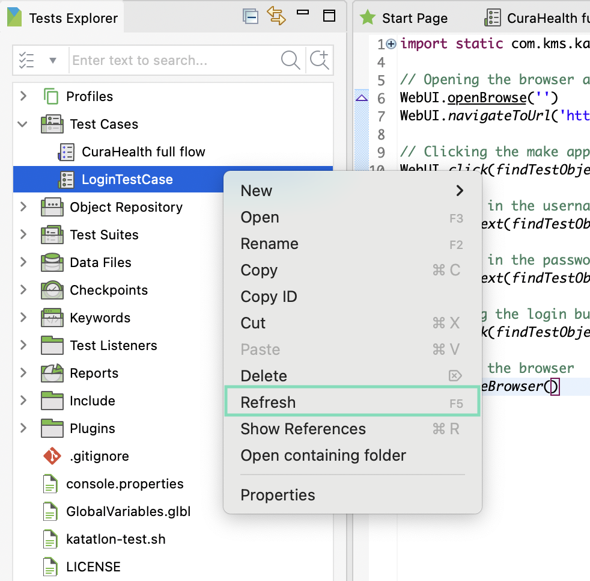Expand the Checkpoints node
The height and width of the screenshot is (581, 590).
pos(23,290)
